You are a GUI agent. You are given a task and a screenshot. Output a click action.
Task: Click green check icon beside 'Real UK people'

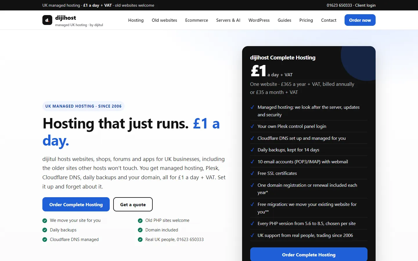(x=140, y=240)
